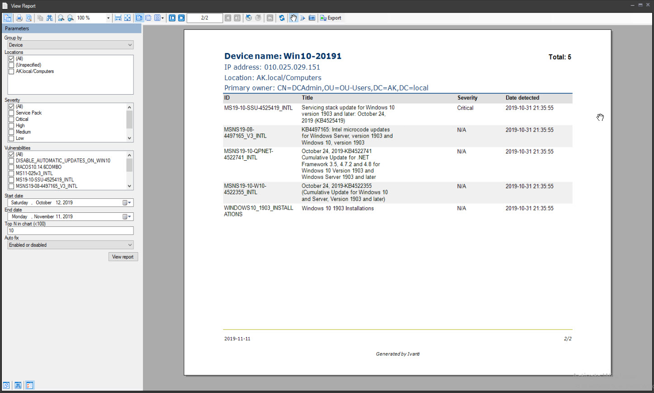Check the Critical severity checkbox
The width and height of the screenshot is (654, 393).
[11, 119]
